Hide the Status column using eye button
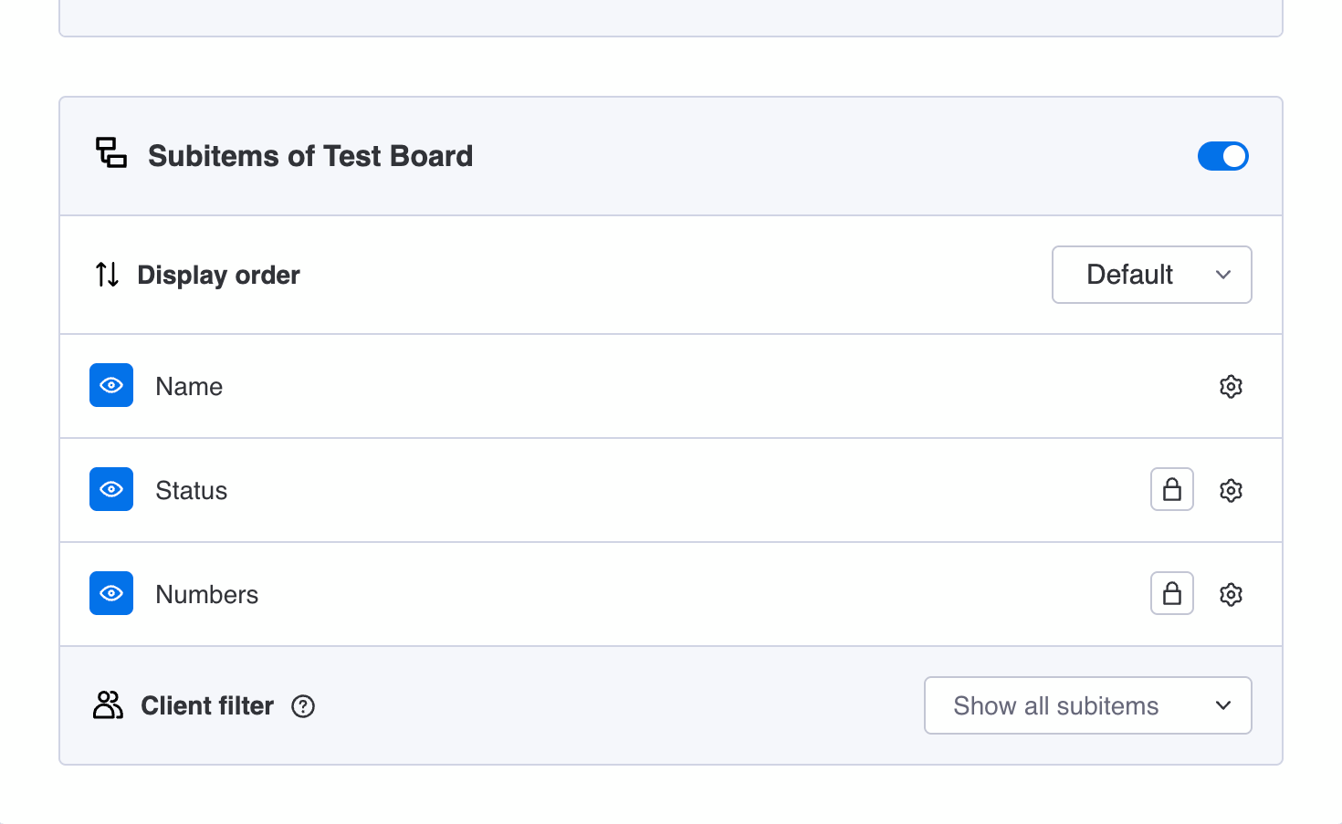The height and width of the screenshot is (824, 1342). click(x=111, y=490)
